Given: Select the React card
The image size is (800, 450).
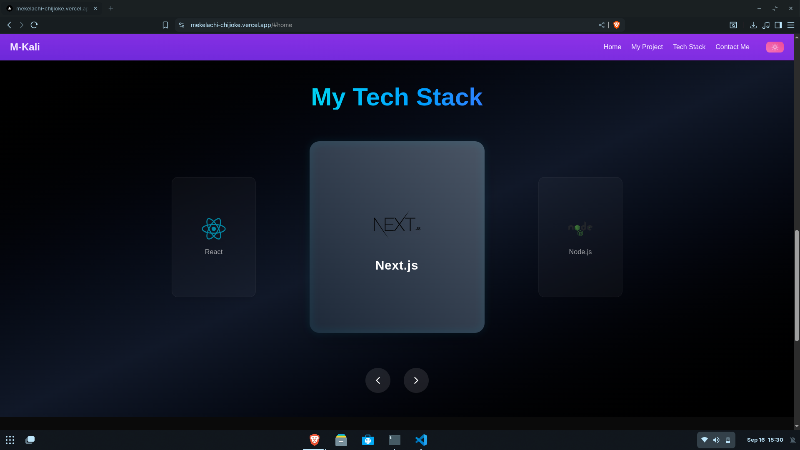Looking at the screenshot, I should pos(214,237).
